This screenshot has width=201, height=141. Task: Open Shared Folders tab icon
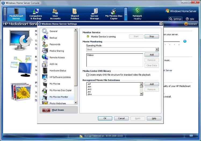point(75,11)
